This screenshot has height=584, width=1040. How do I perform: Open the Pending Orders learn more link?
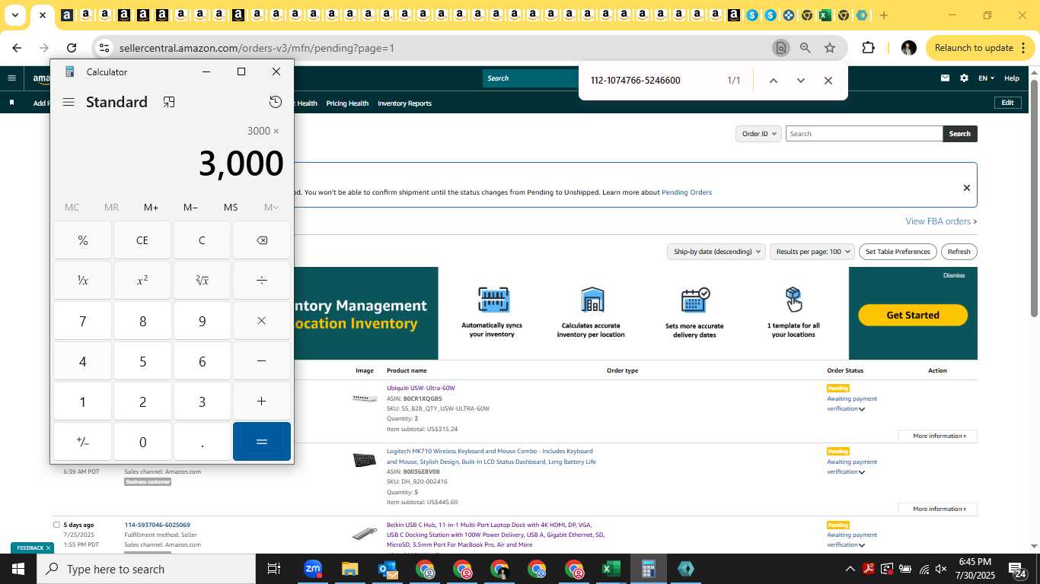pyautogui.click(x=687, y=192)
